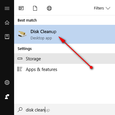Click the Desktop app subtitle text
This screenshot has width=115, height=115.
coord(41,38)
